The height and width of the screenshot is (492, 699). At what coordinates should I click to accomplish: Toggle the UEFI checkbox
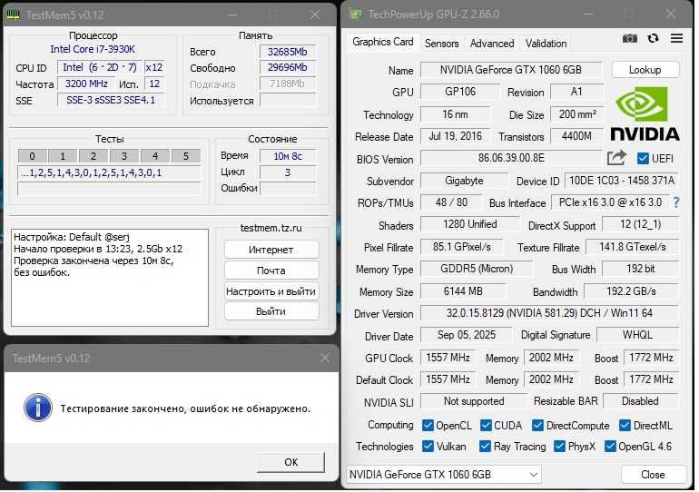click(x=643, y=158)
